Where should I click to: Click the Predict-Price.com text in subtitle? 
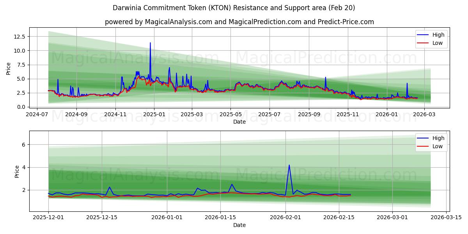point(346,22)
